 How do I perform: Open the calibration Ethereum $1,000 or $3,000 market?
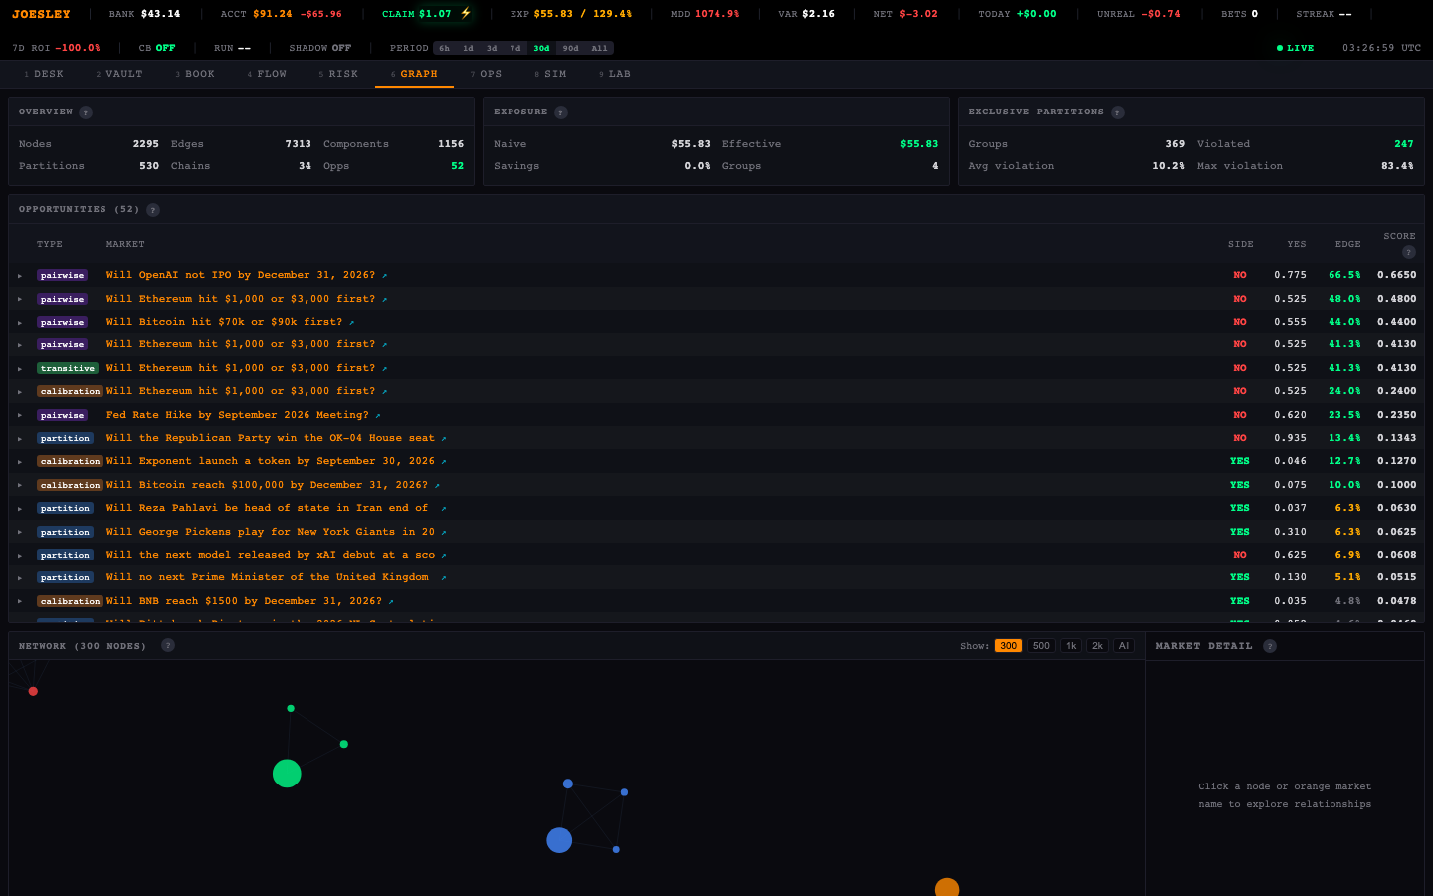click(x=241, y=391)
